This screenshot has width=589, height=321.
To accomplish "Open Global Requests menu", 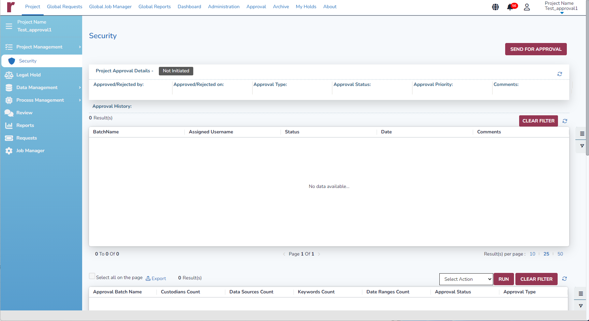I will [64, 7].
